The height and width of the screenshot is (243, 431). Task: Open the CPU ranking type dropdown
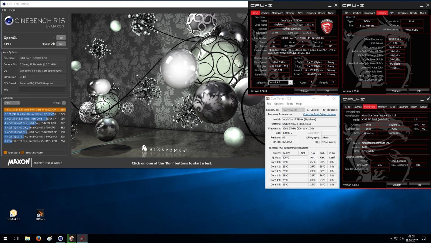click(x=12, y=103)
